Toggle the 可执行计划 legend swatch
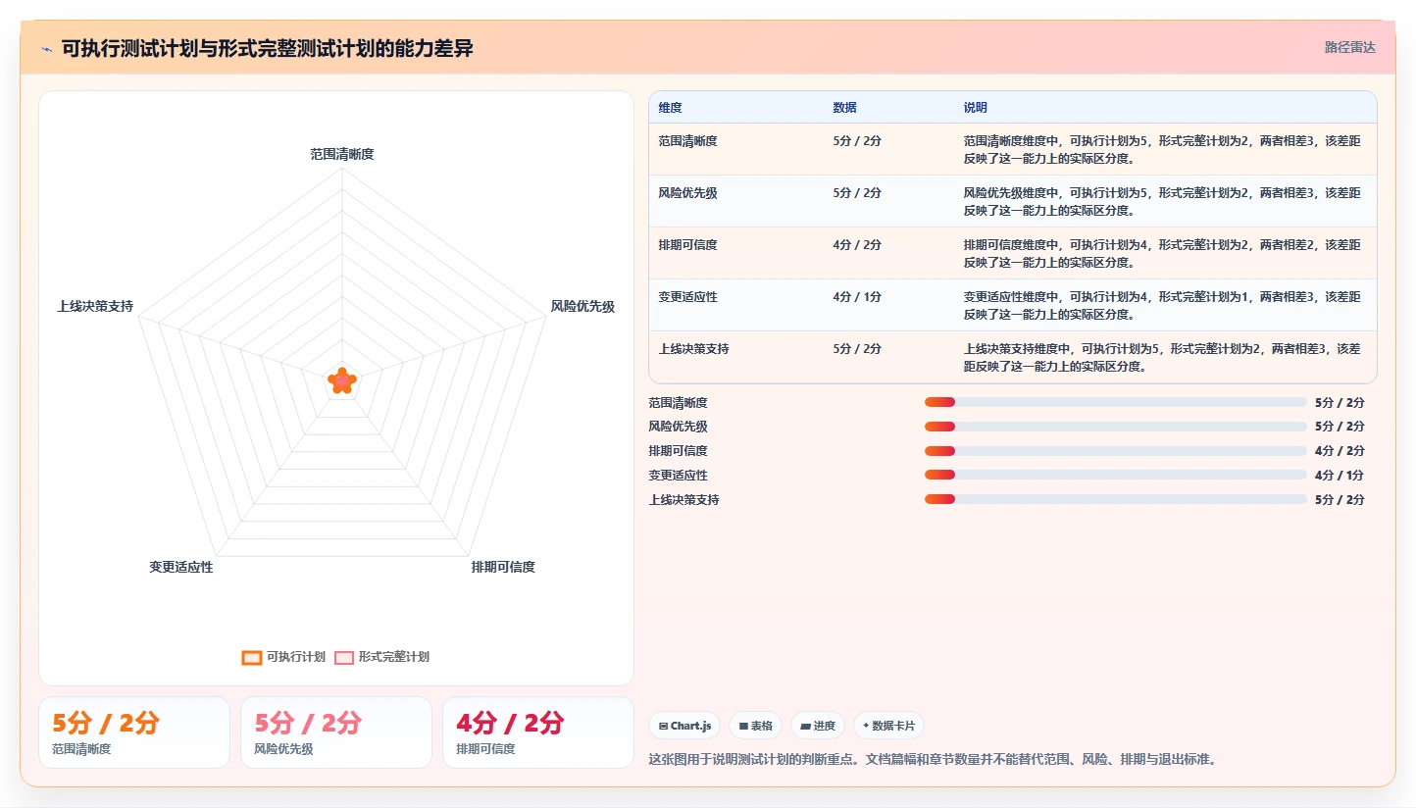Image resolution: width=1416 pixels, height=808 pixels. pos(252,657)
